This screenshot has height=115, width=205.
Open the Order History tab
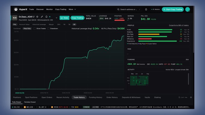point(112,97)
